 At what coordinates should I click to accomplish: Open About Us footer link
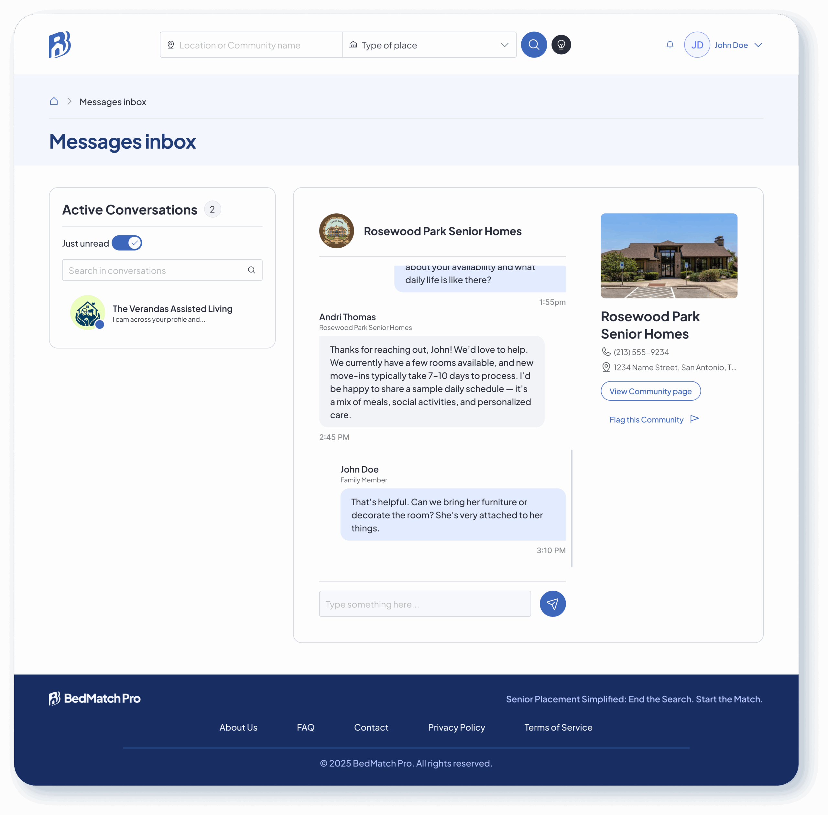[238, 727]
